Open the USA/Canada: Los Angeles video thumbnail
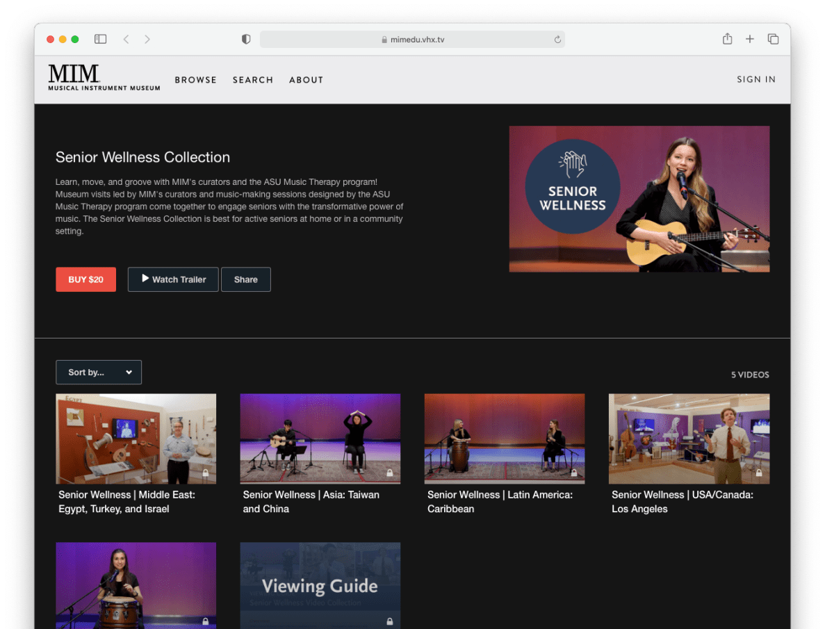Screen dimensions: 825x629 pyautogui.click(x=689, y=439)
